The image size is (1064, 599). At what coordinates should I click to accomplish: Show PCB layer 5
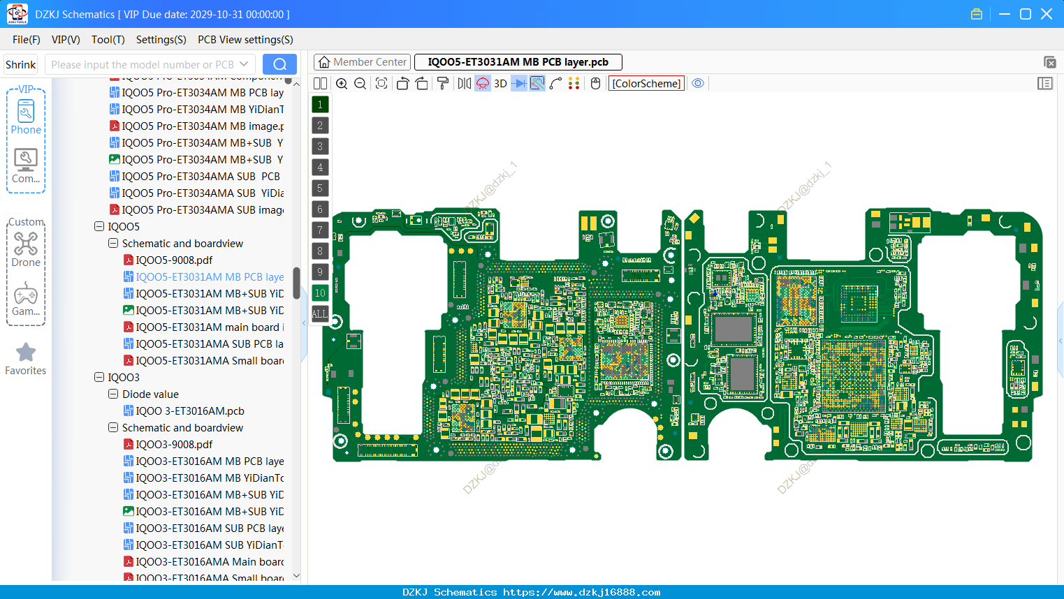click(x=320, y=188)
